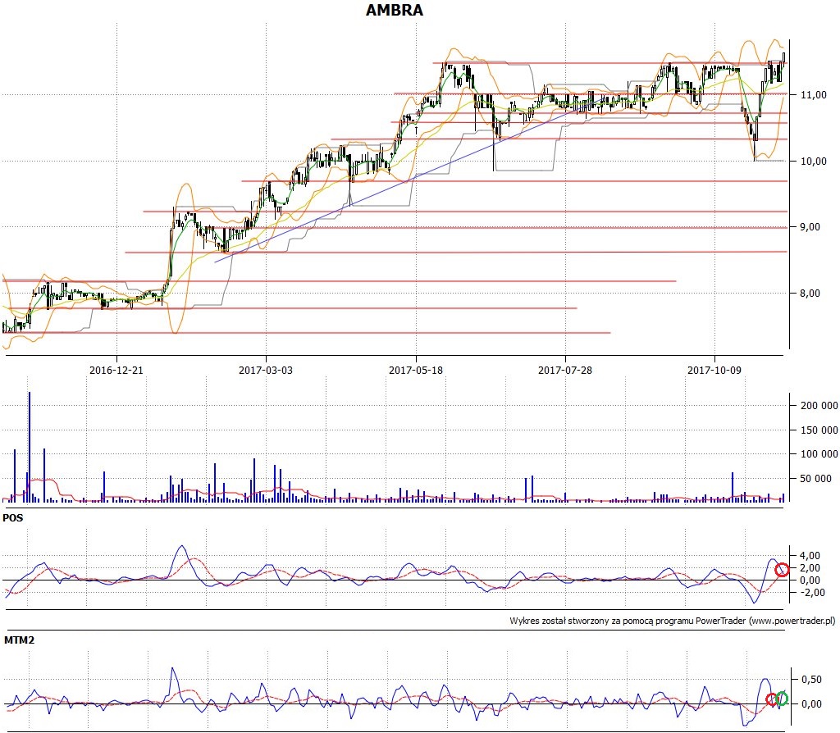Click the MTM2 indicator label
Viewport: 840px width, 733px height.
pos(20,640)
